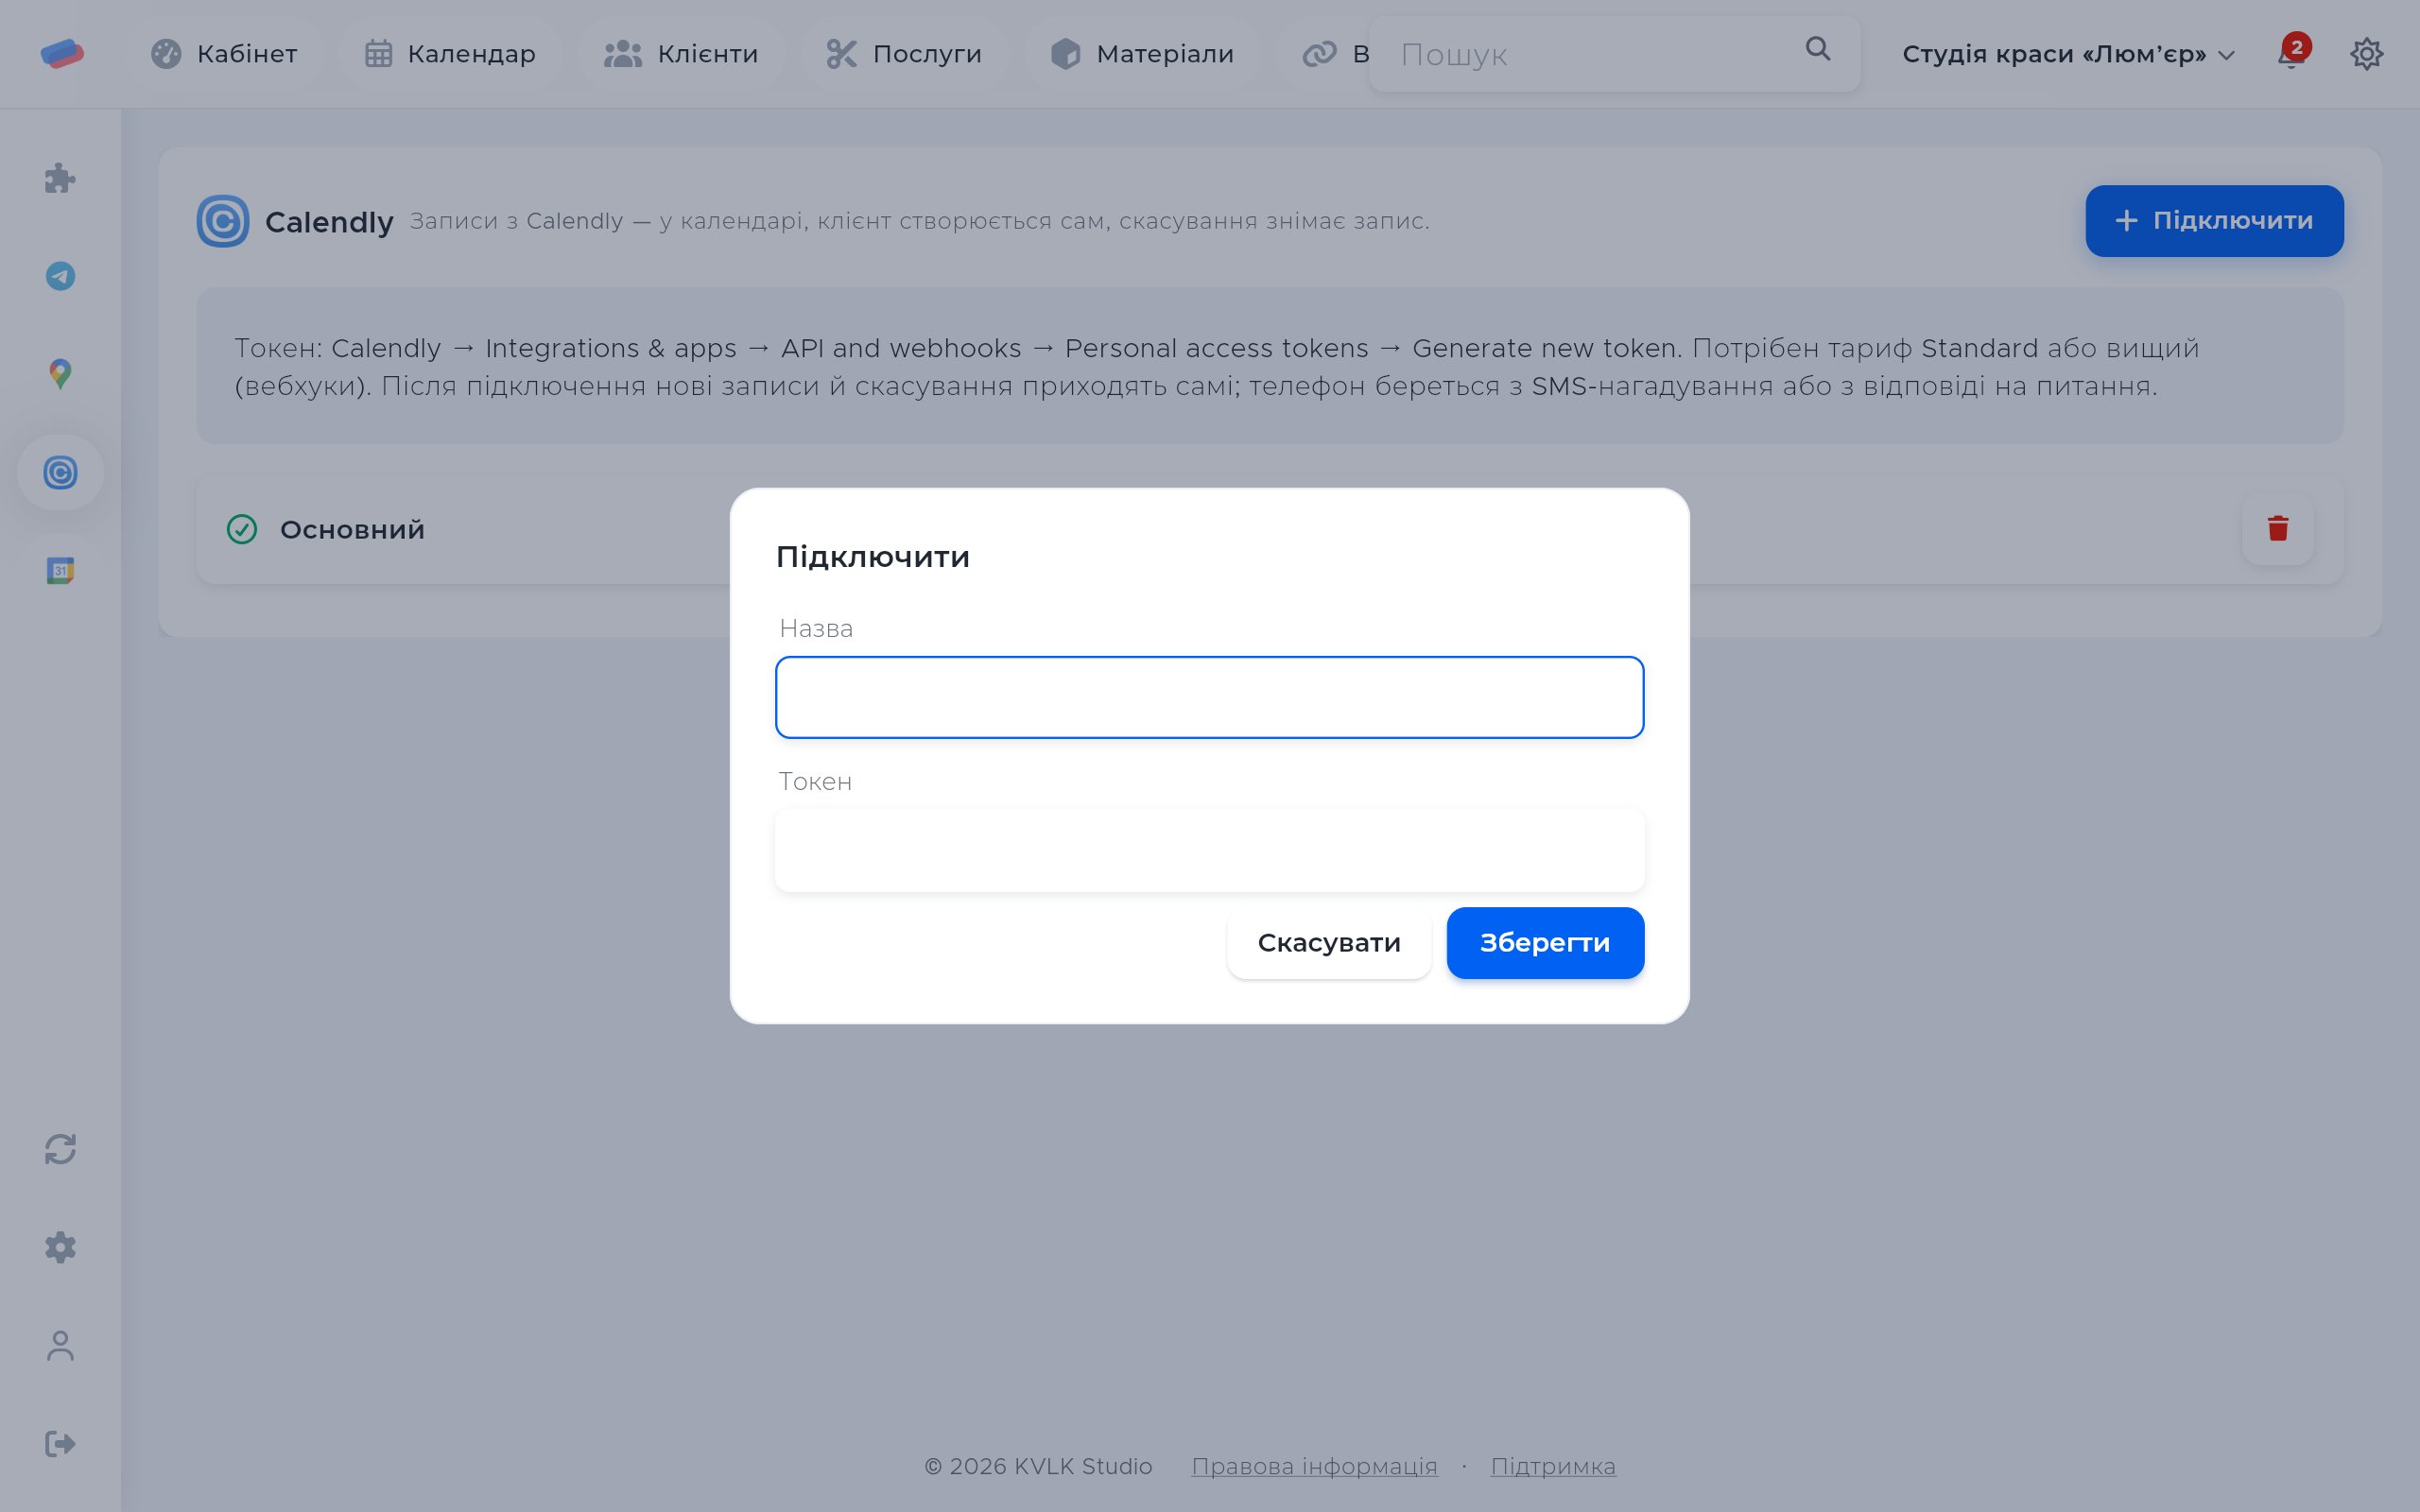Screen dimensions: 2420x1512
Task: Click the © 2026 KVLK Studio text
Action: pyautogui.click(x=1038, y=1466)
